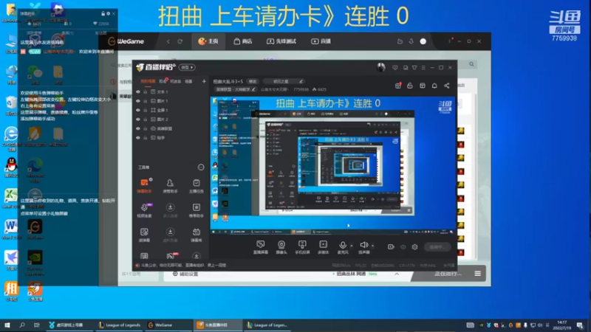Open the WeGame 直播 tab
The image size is (591, 332).
[321, 41]
